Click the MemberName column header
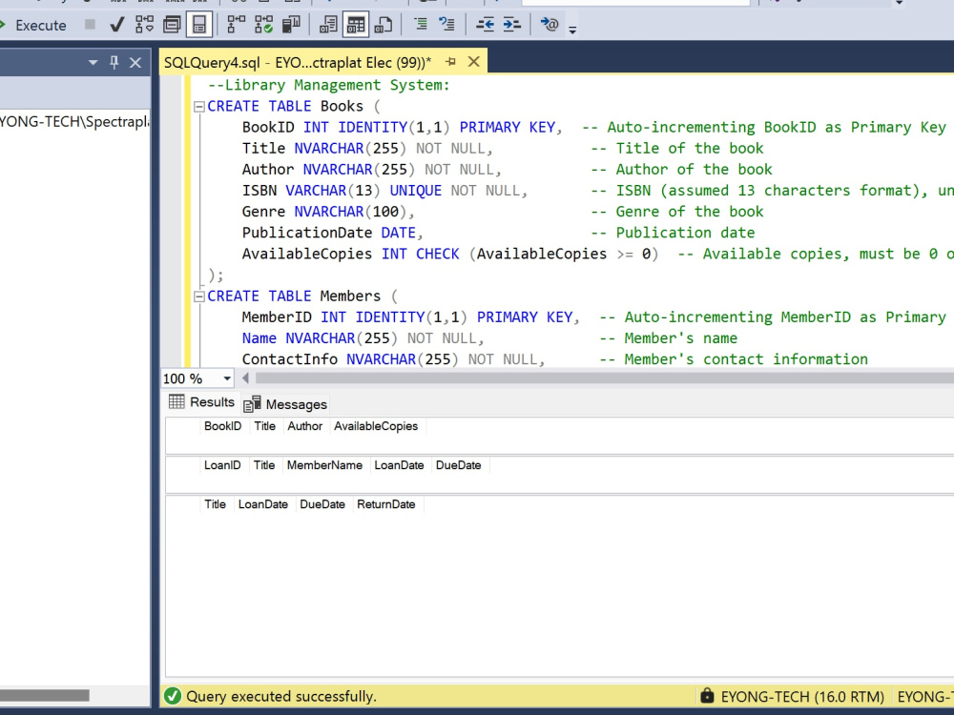This screenshot has width=954, height=715. pos(324,465)
